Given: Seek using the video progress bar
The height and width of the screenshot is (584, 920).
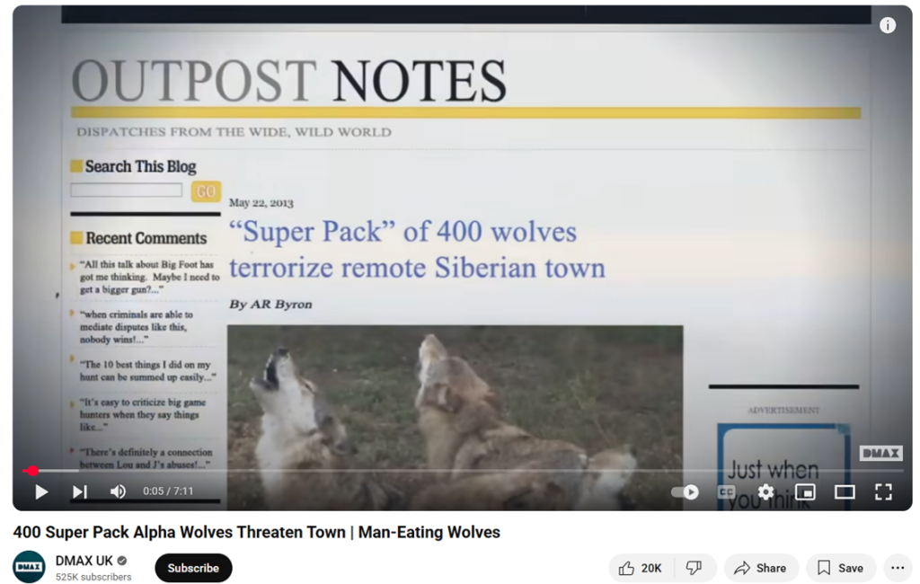Looking at the screenshot, I should click(463, 471).
